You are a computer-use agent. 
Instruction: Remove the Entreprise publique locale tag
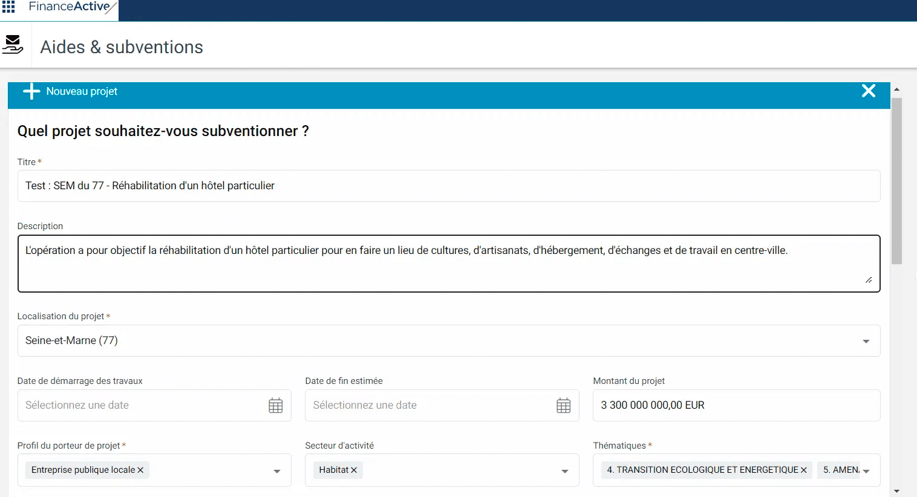pos(140,470)
